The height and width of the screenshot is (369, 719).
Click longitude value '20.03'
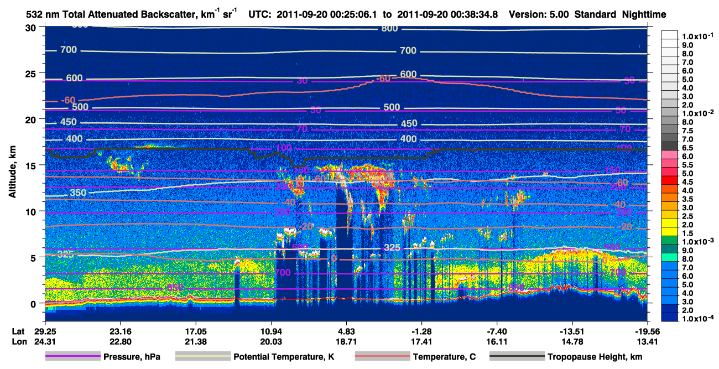point(271,341)
